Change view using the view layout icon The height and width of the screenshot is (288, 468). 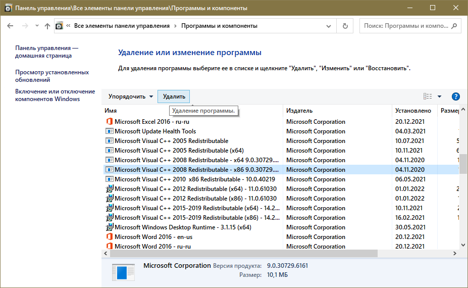click(428, 97)
